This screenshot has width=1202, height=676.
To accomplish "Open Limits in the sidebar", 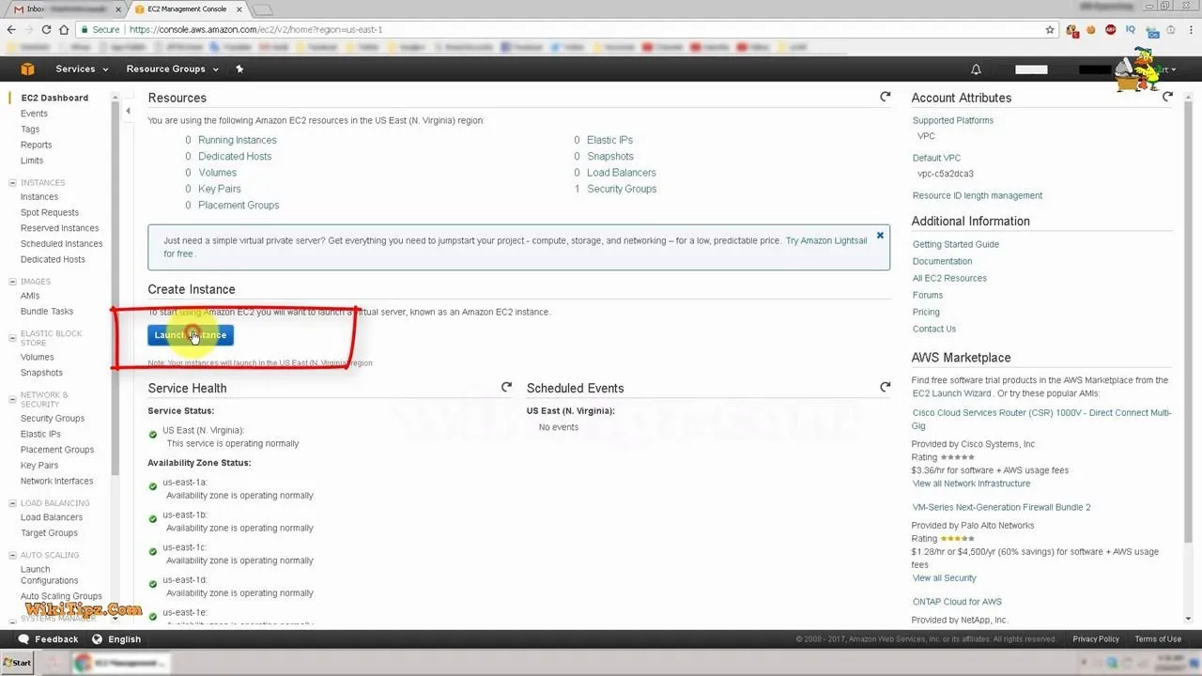I will pyautogui.click(x=32, y=161).
